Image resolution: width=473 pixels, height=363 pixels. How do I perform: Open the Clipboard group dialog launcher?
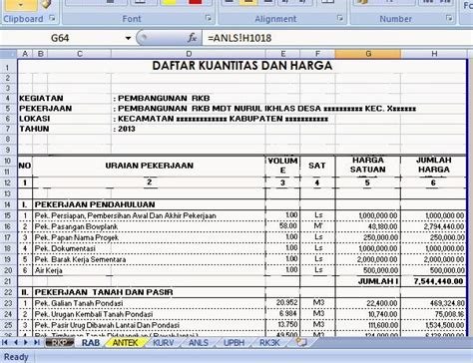[52, 18]
